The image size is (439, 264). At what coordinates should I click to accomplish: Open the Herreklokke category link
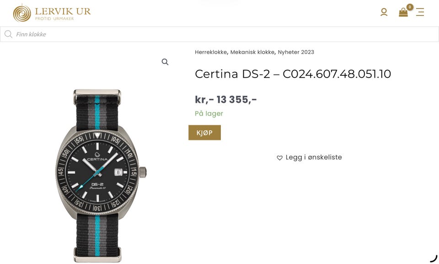coord(211,52)
